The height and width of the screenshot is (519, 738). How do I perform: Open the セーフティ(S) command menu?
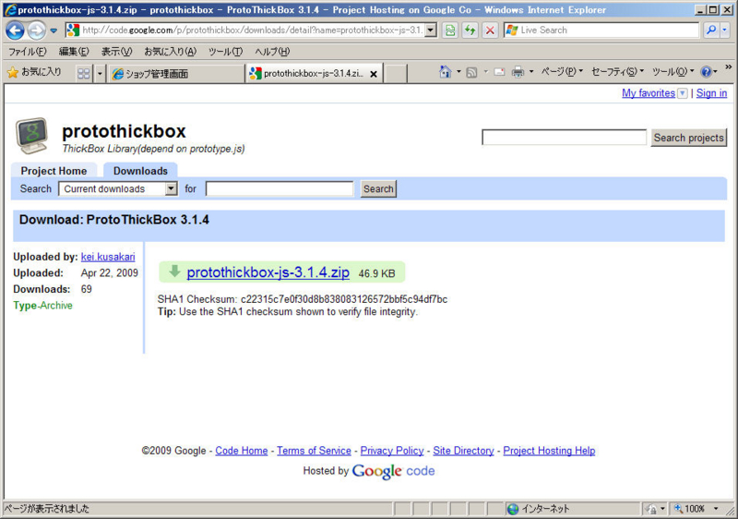click(617, 72)
